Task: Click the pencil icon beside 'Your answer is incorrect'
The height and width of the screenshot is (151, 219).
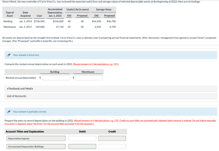Action: pos(9,55)
